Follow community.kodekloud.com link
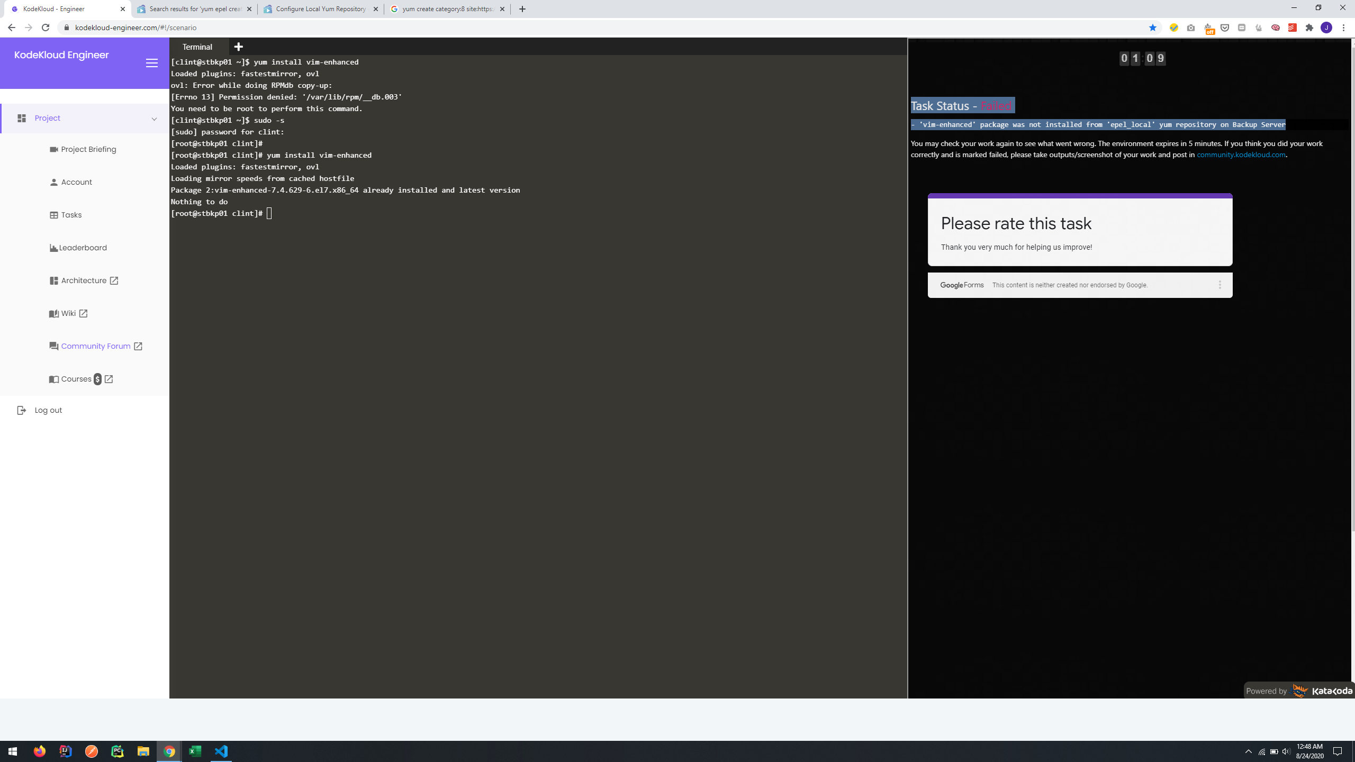The height and width of the screenshot is (762, 1355). (1241, 155)
